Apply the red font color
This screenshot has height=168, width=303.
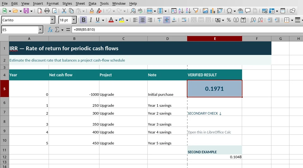[111, 20]
